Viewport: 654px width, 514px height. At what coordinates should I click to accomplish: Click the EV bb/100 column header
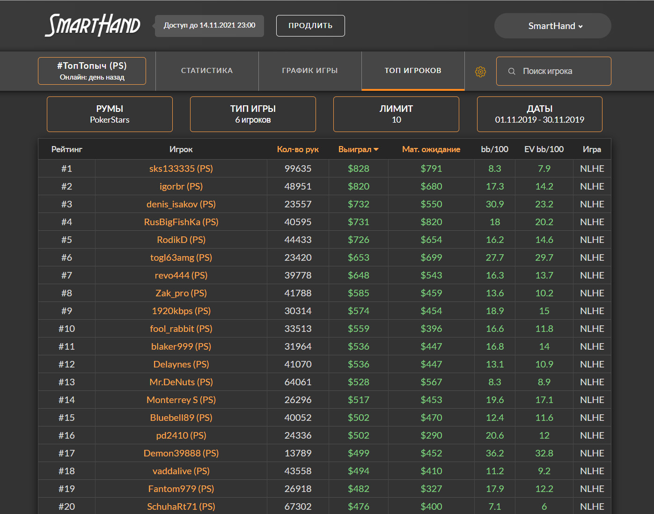pos(544,149)
